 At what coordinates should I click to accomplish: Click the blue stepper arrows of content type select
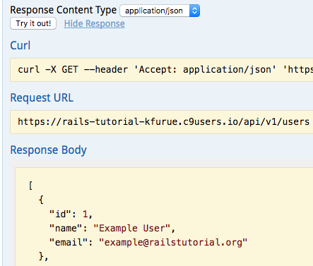[194, 11]
